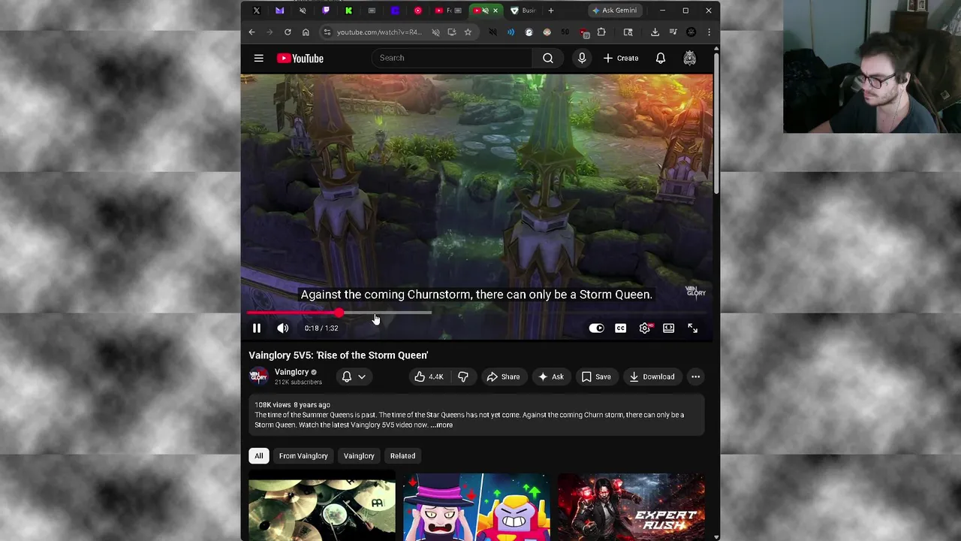The image size is (961, 541).
Task: View site information next to the URL
Action: 327,32
